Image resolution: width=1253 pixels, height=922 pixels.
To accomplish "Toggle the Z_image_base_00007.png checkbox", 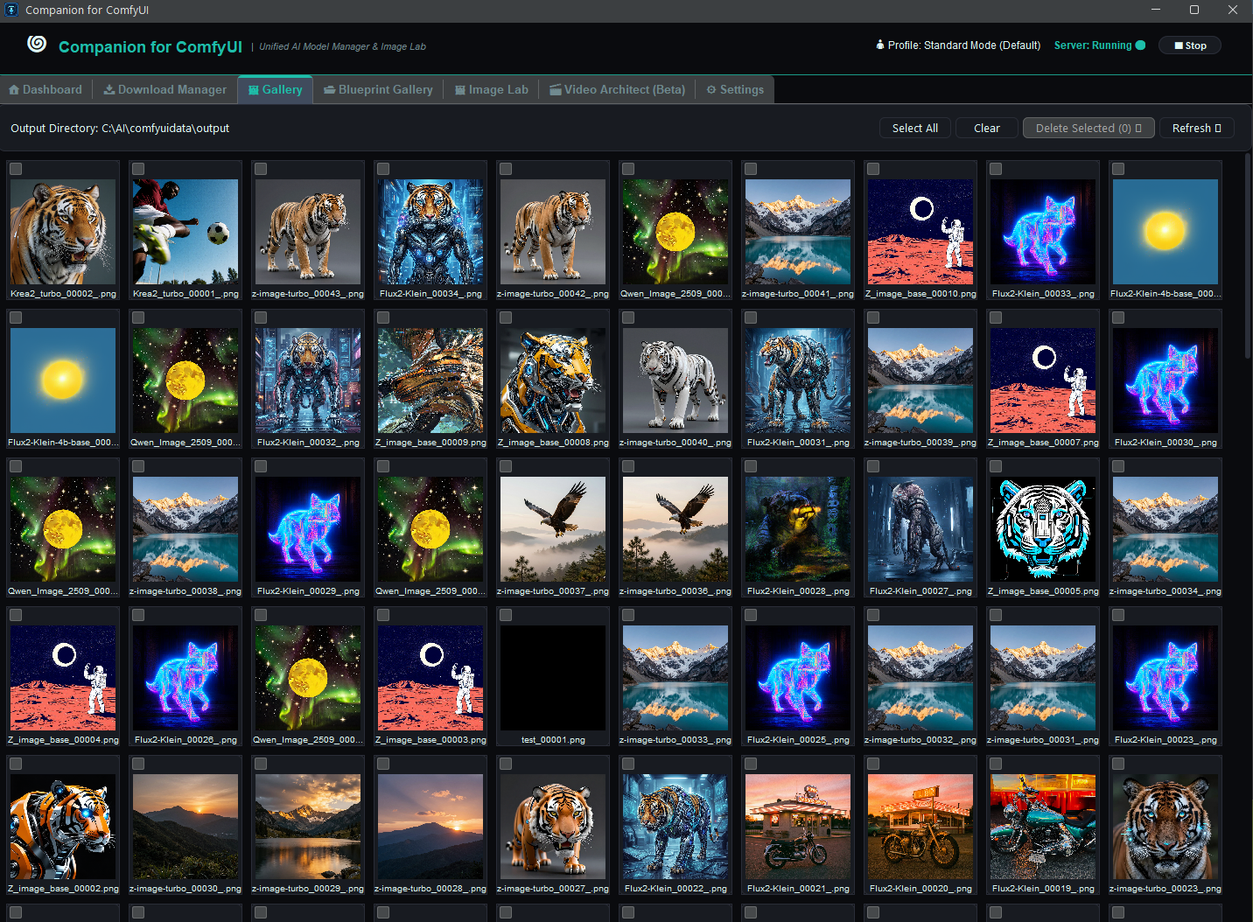I will pos(996,318).
